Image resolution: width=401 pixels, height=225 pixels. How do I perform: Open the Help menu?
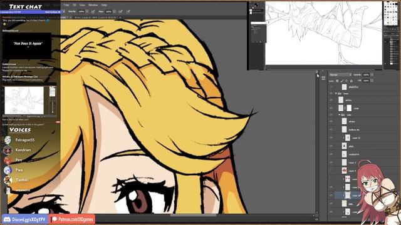[104, 5]
